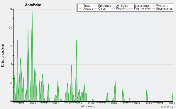Select the Discusiones legend entry
Image resolution: width=176 pixels, height=109 pixels.
[142, 6]
